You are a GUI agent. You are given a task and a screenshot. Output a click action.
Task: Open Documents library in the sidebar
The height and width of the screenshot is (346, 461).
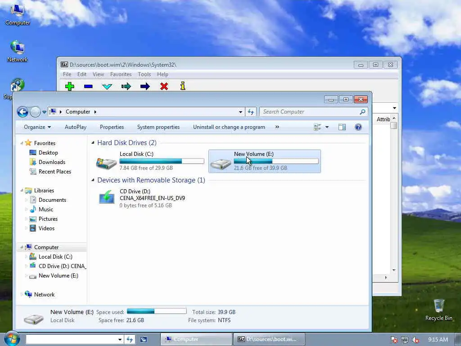(x=52, y=200)
